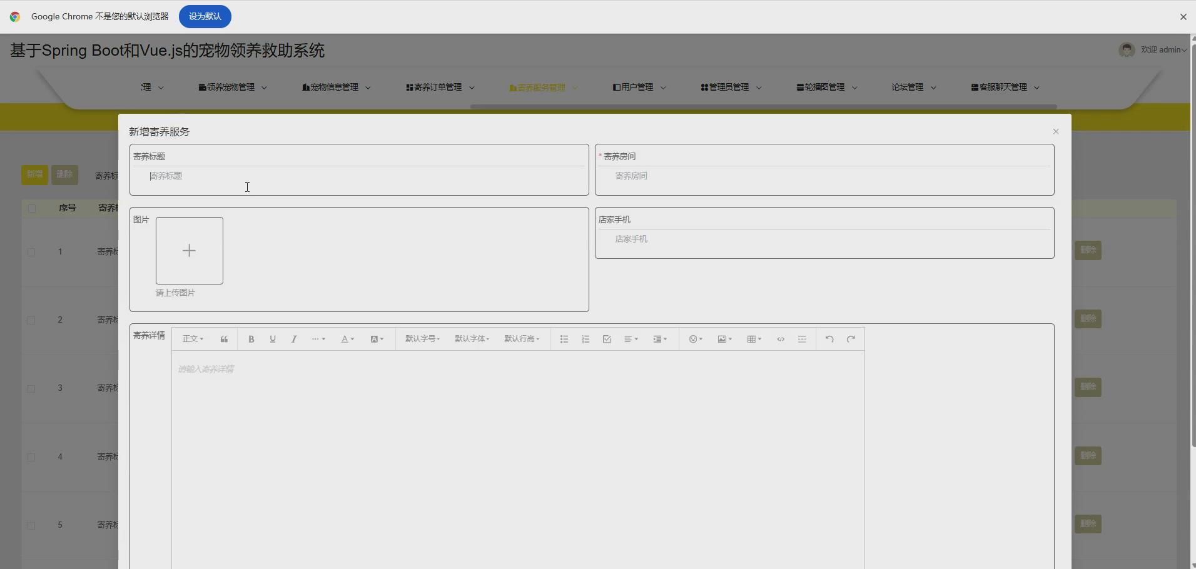Expand the 寄养服务管理 menu
This screenshot has width=1196, height=569.
click(544, 88)
